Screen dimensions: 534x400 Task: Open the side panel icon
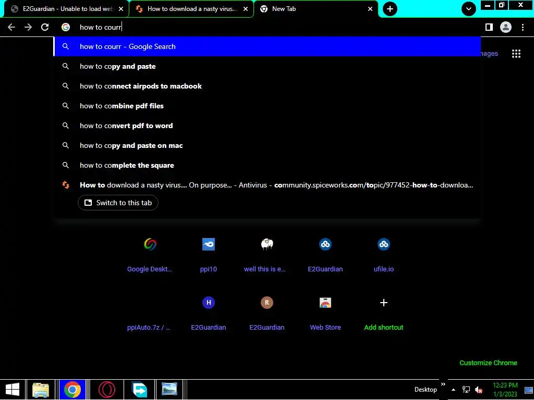pyautogui.click(x=489, y=27)
